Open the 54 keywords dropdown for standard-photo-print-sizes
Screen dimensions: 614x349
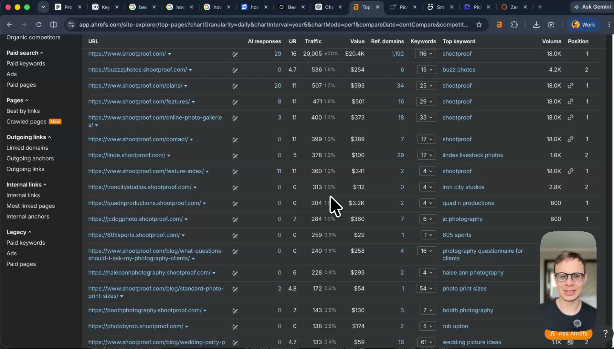point(426,289)
